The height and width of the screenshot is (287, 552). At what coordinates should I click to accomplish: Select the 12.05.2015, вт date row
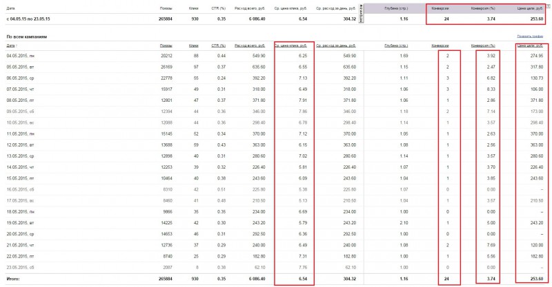(x=20, y=145)
